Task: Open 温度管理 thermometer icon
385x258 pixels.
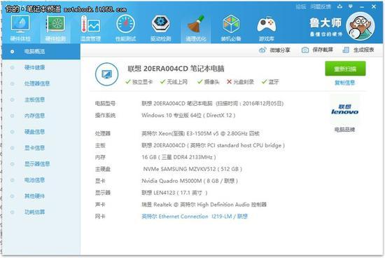Action: point(90,28)
